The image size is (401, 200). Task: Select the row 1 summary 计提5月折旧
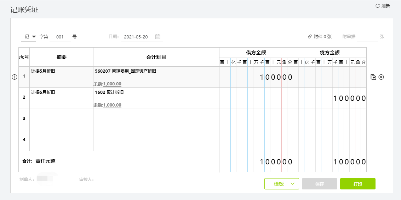coord(43,71)
